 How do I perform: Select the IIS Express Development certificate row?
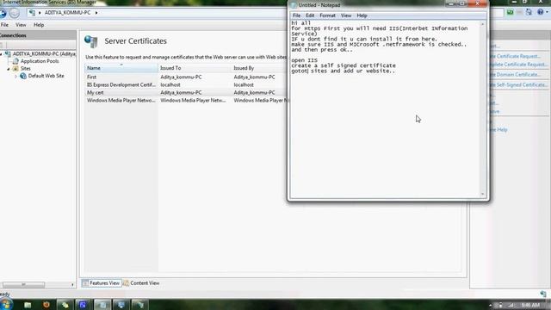pos(186,84)
